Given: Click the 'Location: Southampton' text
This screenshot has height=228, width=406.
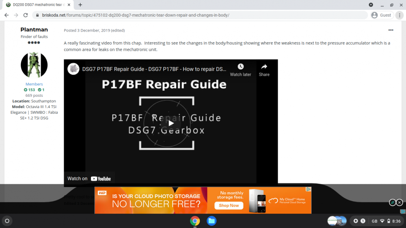Looking at the screenshot, I should tap(34, 101).
